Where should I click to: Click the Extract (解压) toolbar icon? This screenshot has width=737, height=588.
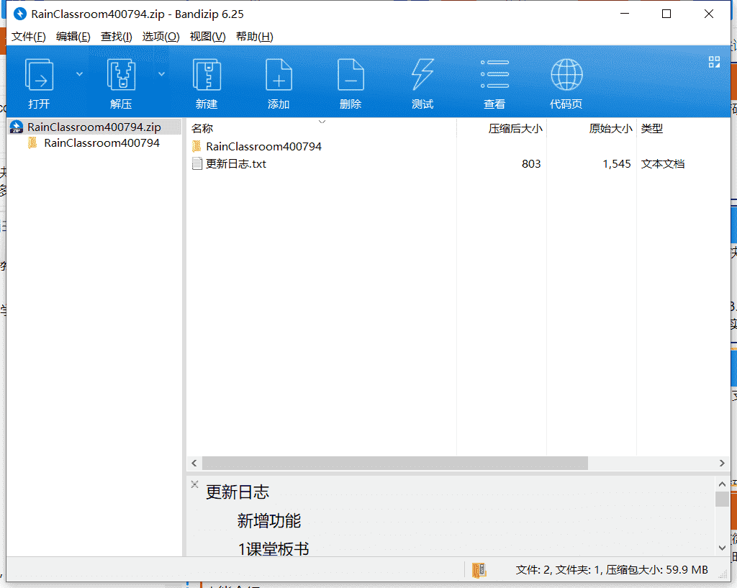[x=121, y=75]
